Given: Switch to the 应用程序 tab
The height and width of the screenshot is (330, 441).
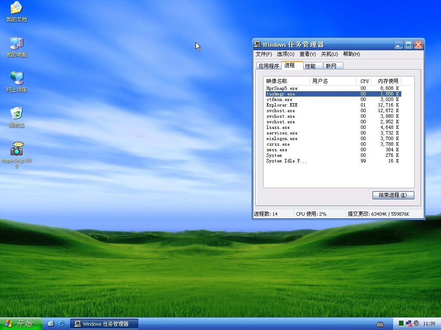Looking at the screenshot, I should 269,66.
